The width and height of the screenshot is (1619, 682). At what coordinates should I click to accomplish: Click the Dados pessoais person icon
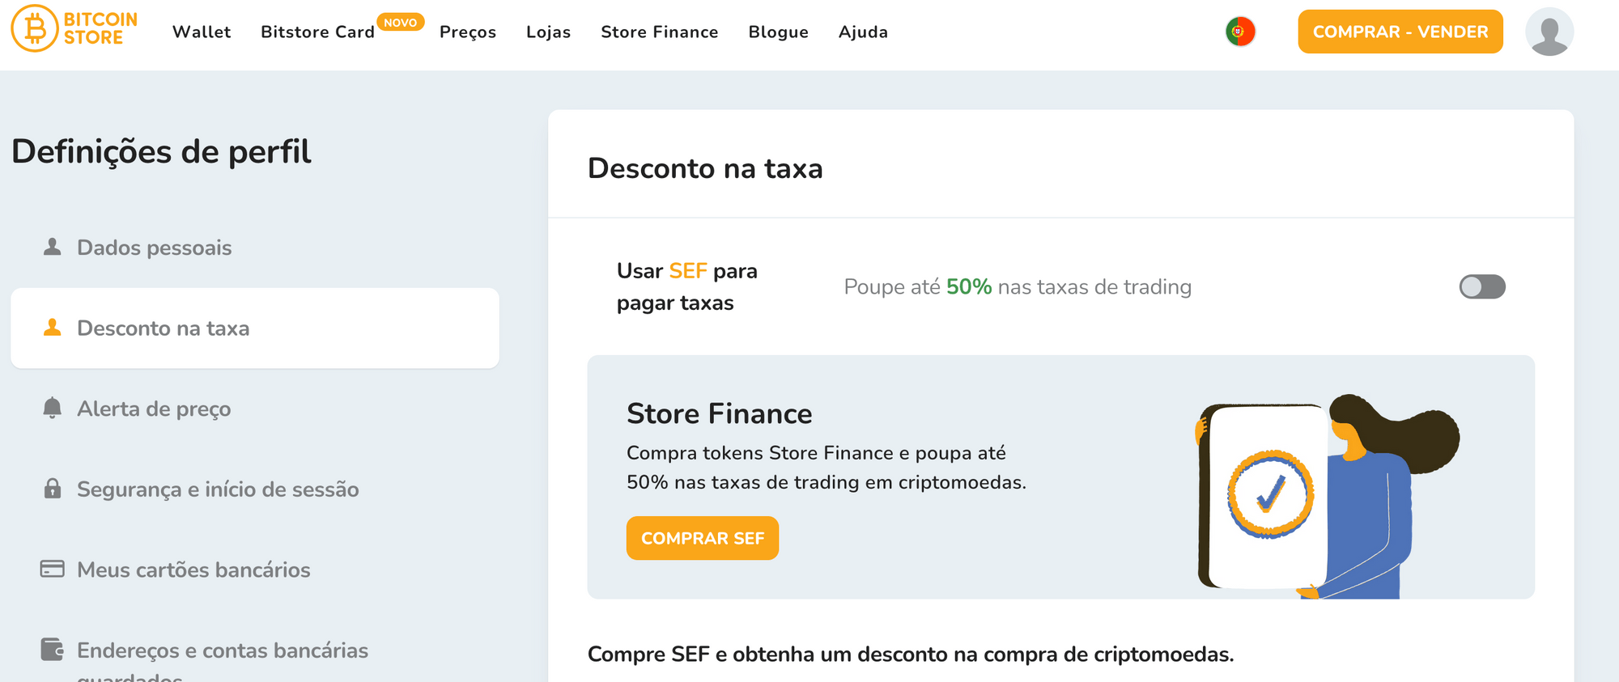52,247
